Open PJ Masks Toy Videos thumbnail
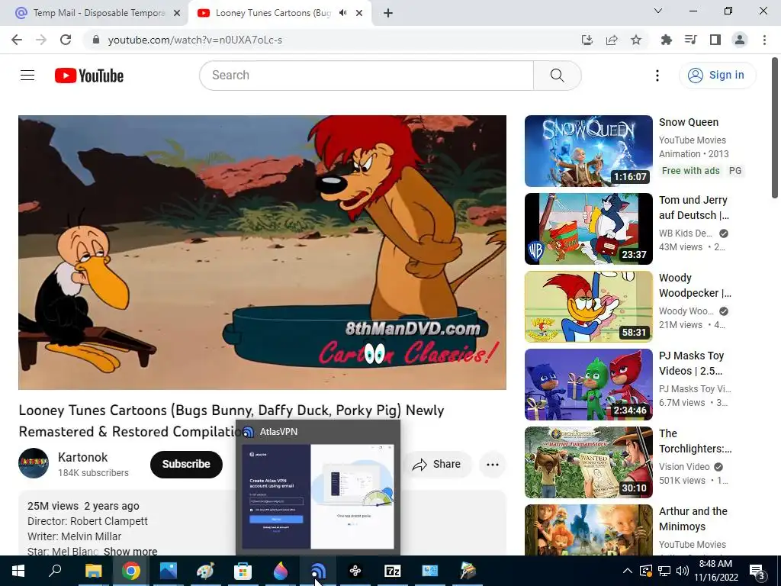The width and height of the screenshot is (781, 586). (x=588, y=385)
